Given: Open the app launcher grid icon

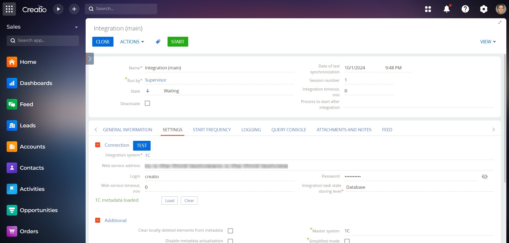Looking at the screenshot, I should click(x=9, y=9).
